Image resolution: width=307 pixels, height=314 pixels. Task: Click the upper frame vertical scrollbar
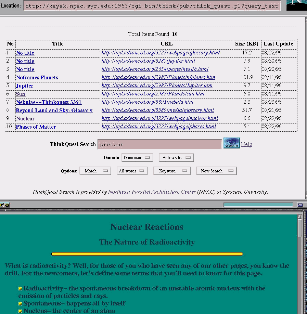click(x=306, y=108)
